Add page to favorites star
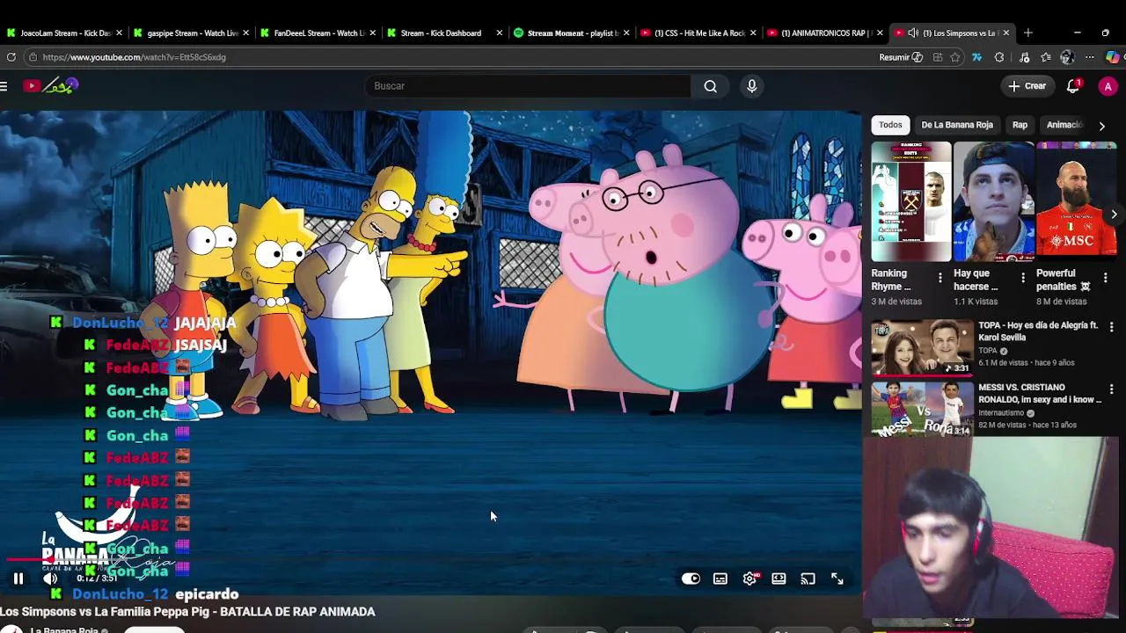1126x633 pixels. [x=956, y=57]
